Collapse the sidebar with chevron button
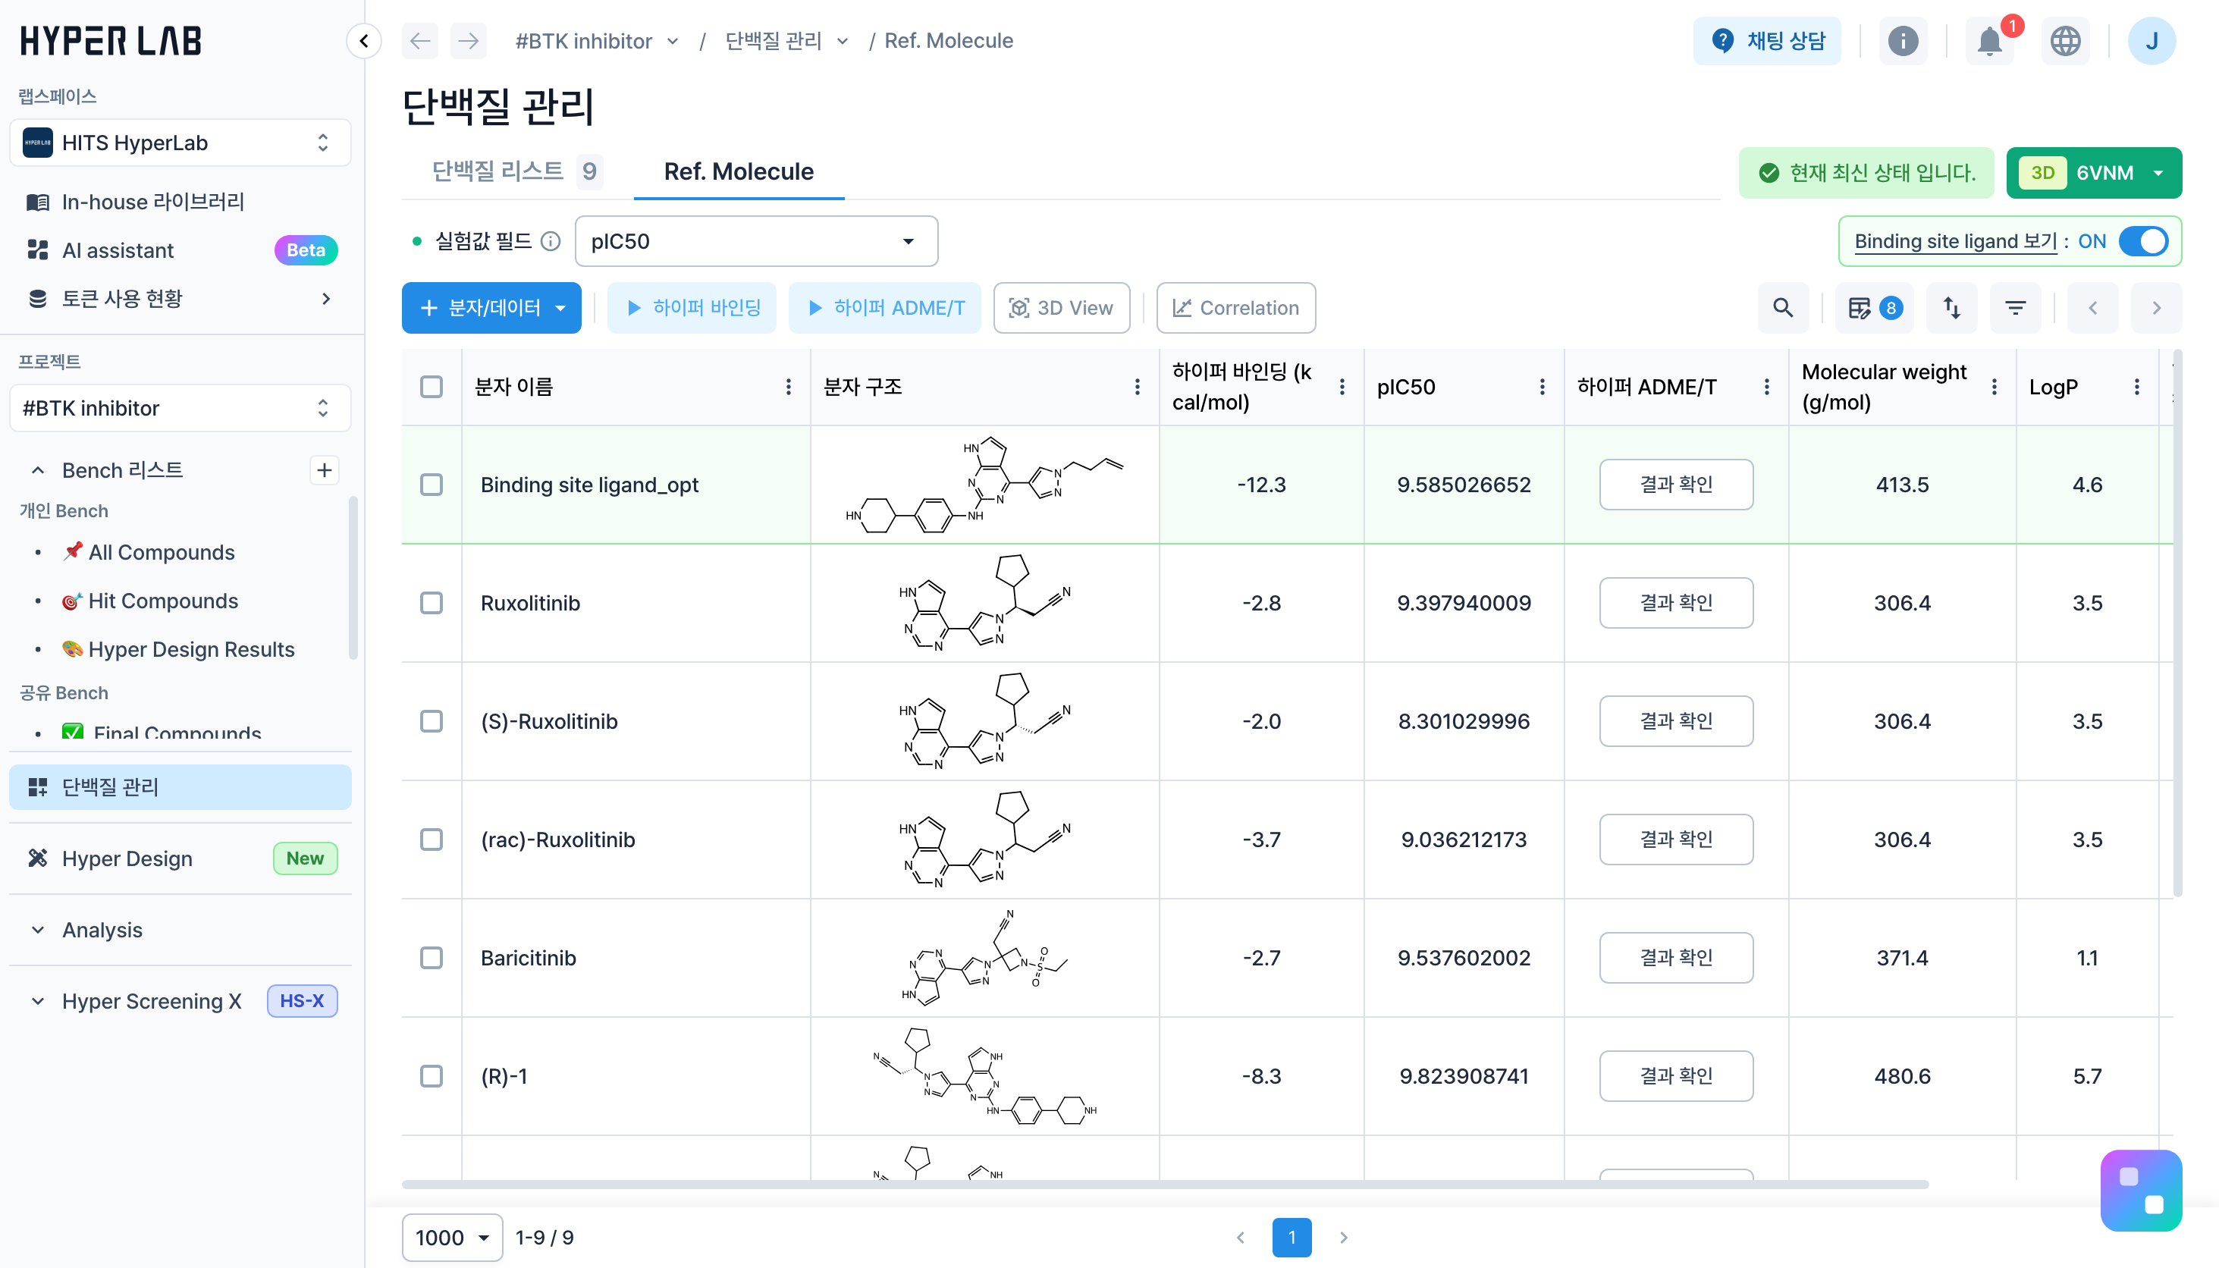Image resolution: width=2219 pixels, height=1268 pixels. point(364,41)
